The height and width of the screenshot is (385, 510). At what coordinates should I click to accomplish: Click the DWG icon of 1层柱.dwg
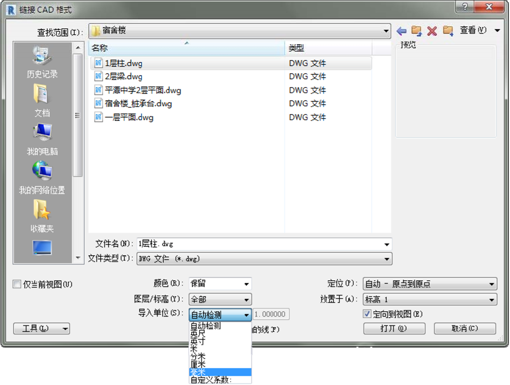(x=98, y=63)
